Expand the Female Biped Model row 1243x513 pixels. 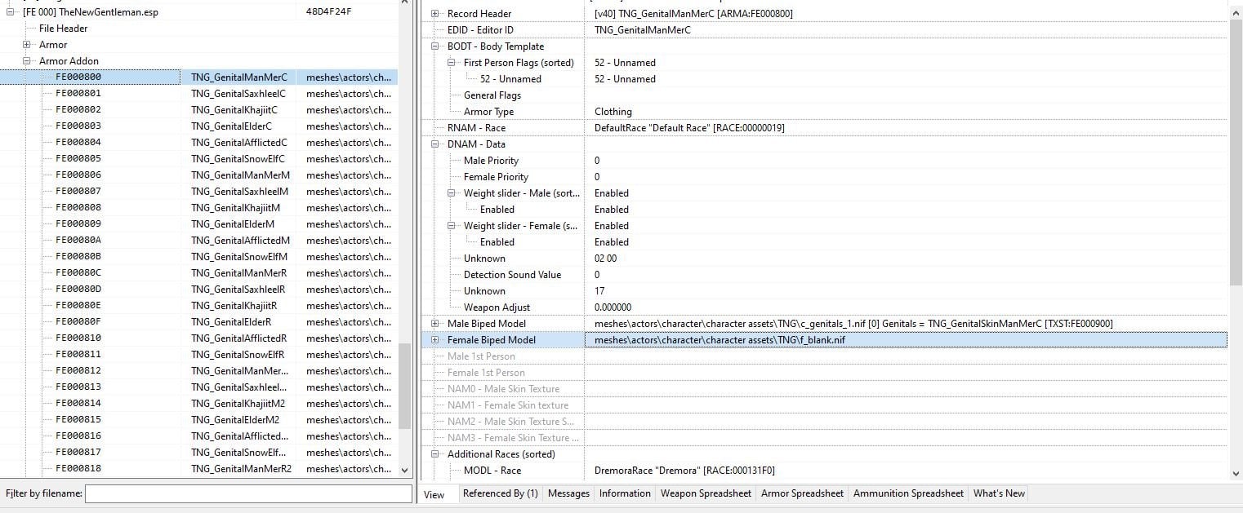(x=434, y=340)
